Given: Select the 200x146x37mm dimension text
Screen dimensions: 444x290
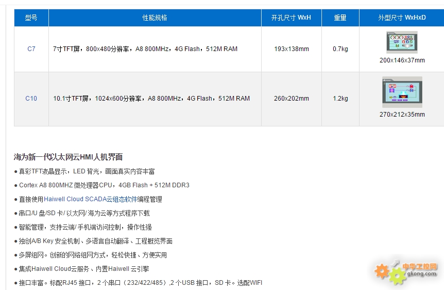Looking at the screenshot, I should point(402,60).
